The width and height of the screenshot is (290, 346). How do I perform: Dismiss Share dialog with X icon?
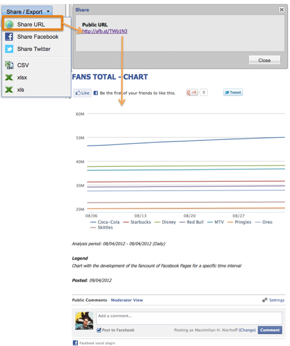pyautogui.click(x=281, y=10)
